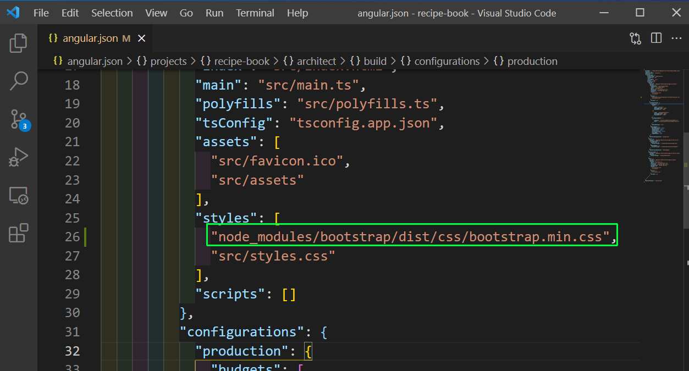The height and width of the screenshot is (371, 689).
Task: Open the Run menu
Action: tap(214, 13)
